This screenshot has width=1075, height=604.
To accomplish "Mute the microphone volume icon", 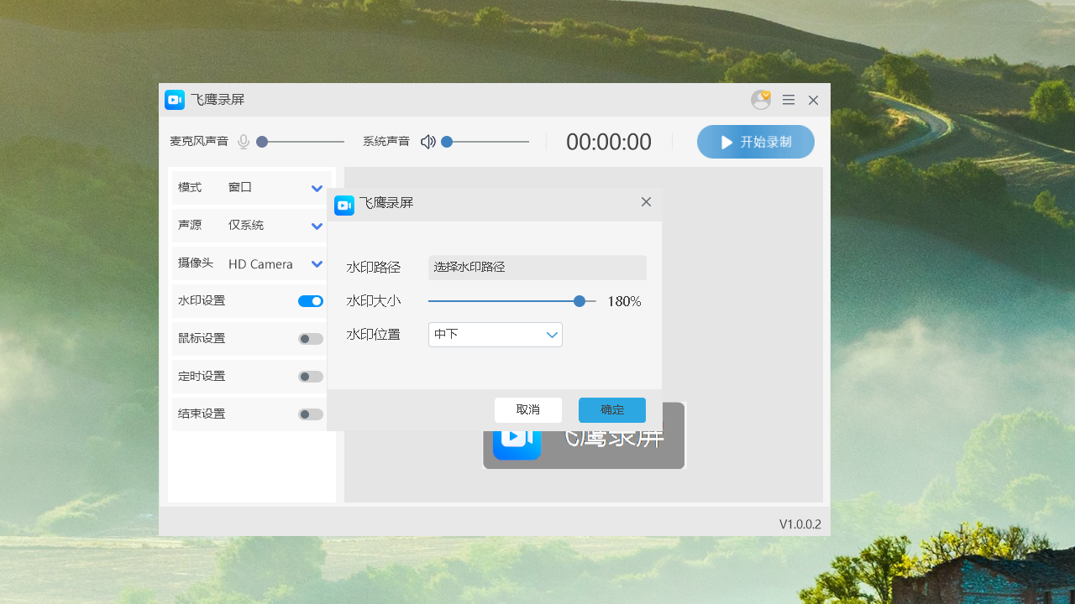I will [243, 141].
